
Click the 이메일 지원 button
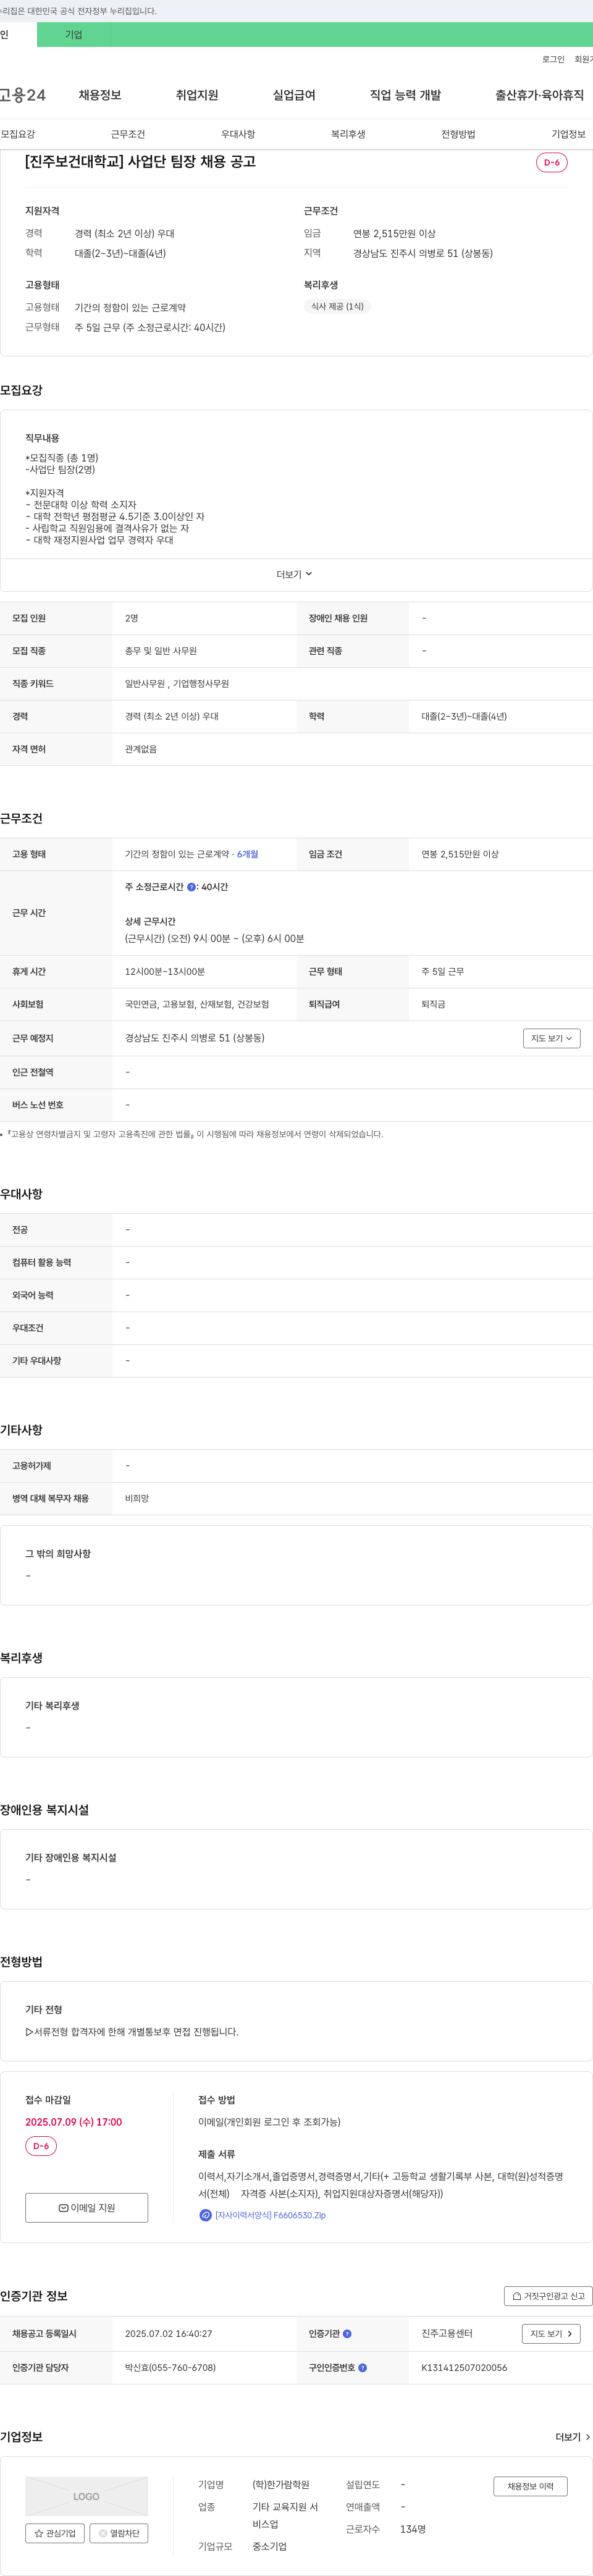point(87,2208)
